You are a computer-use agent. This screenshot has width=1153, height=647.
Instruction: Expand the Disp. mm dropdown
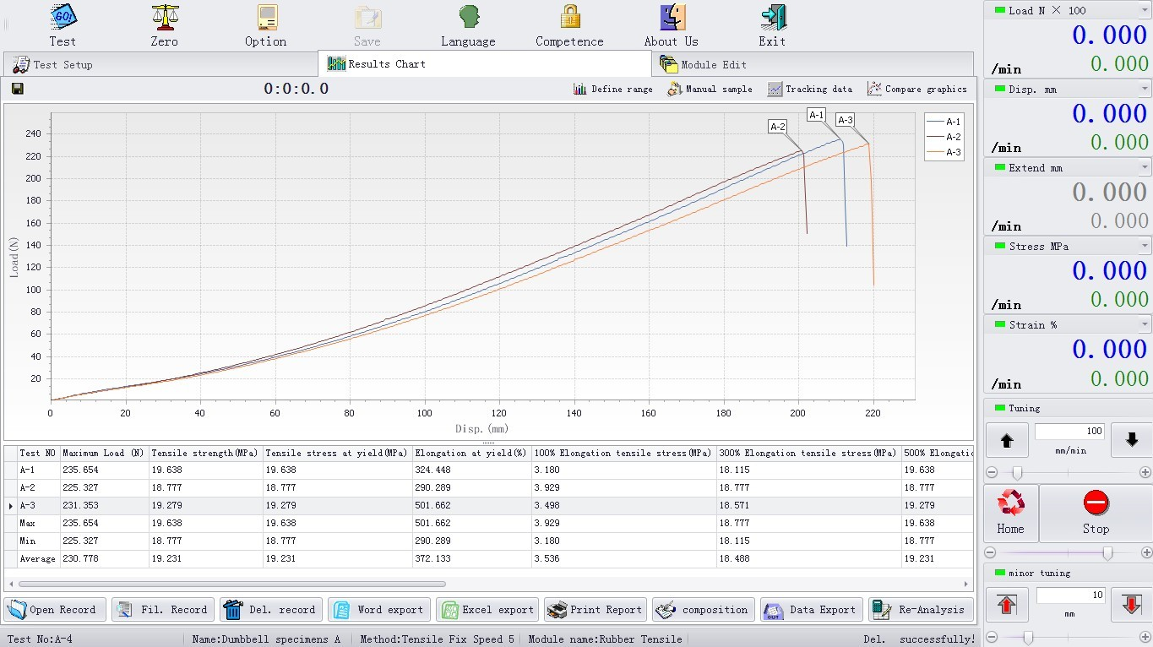pyautogui.click(x=1145, y=89)
